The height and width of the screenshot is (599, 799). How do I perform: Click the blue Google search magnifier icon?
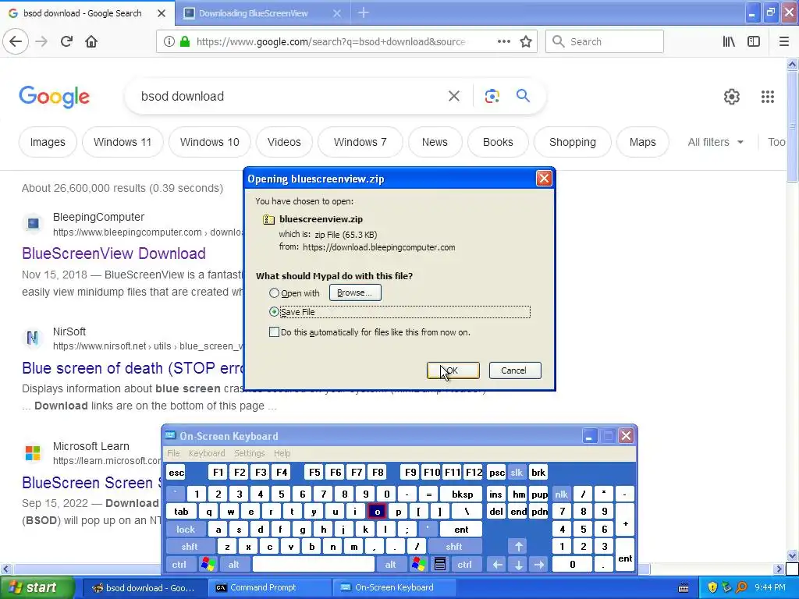click(x=523, y=95)
